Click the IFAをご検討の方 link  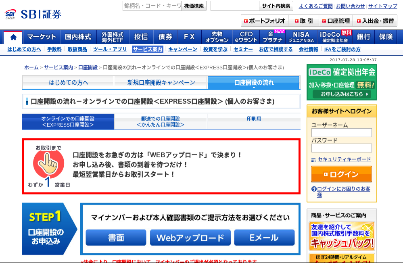click(342, 49)
